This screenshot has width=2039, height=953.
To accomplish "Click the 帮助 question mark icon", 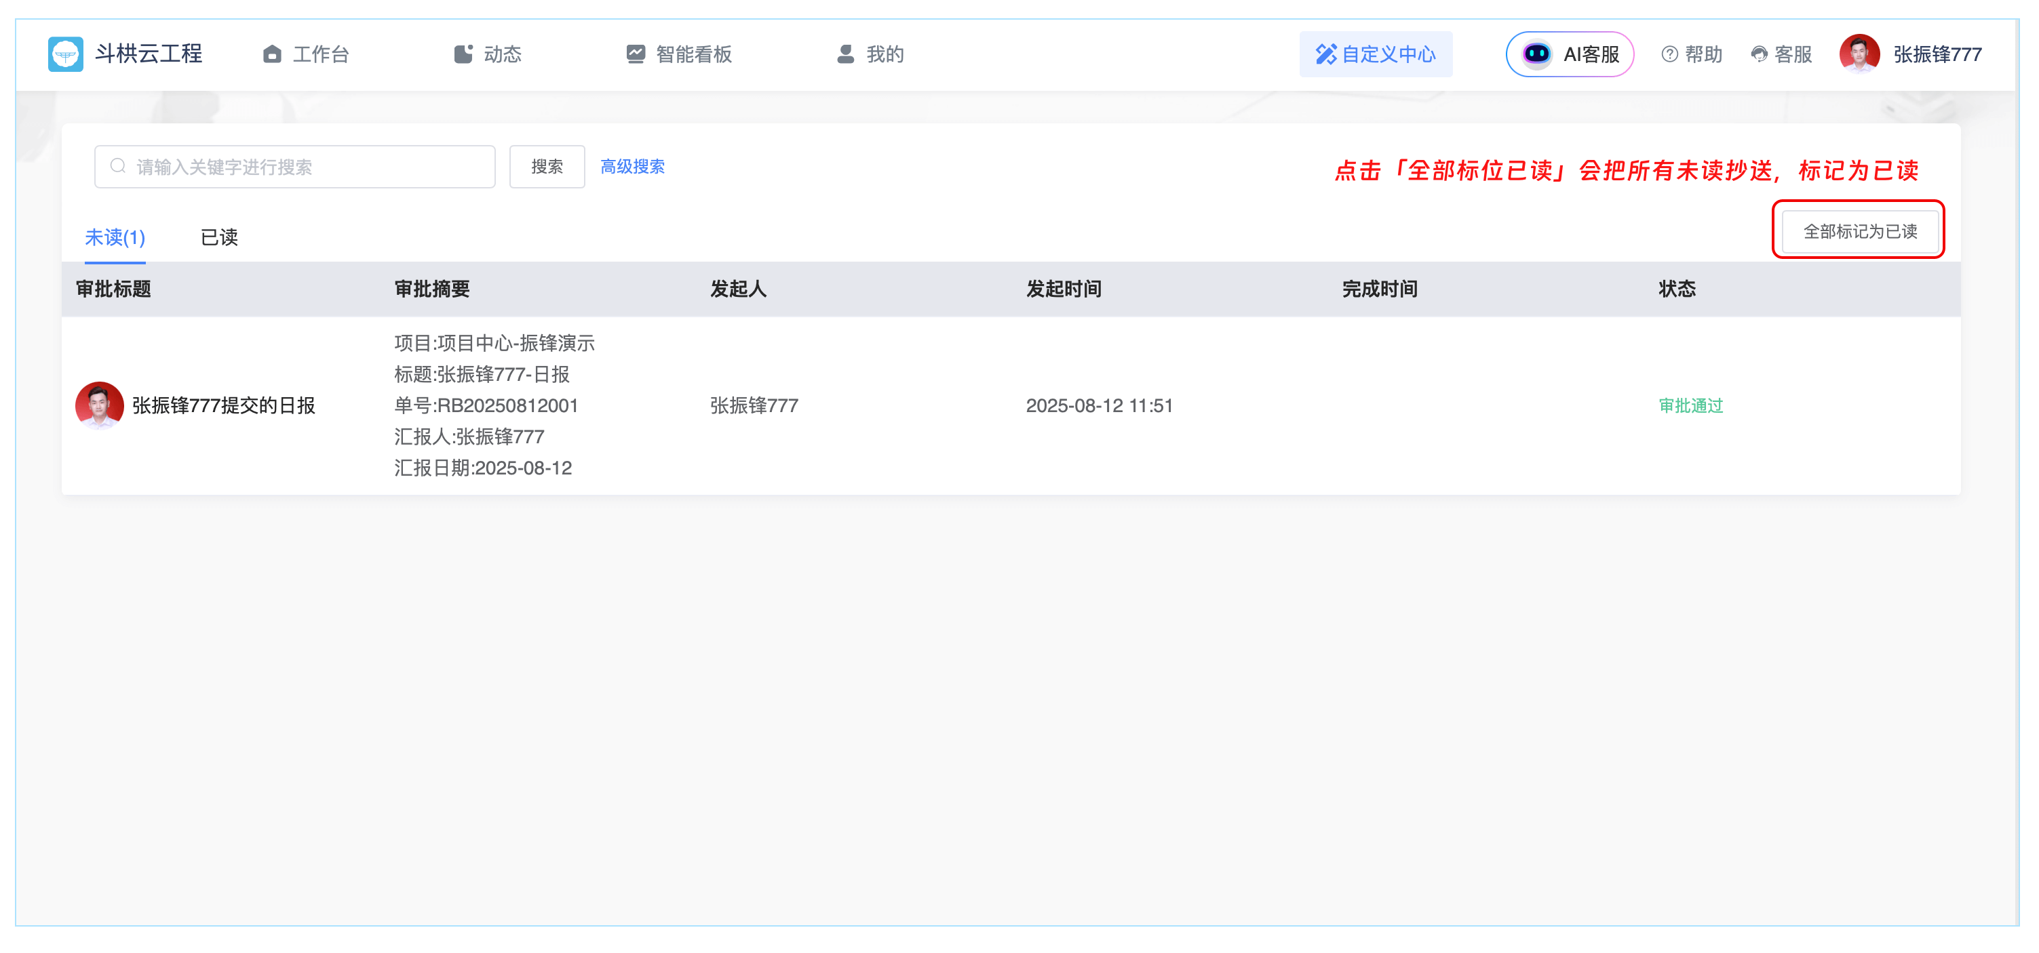I will click(1669, 54).
